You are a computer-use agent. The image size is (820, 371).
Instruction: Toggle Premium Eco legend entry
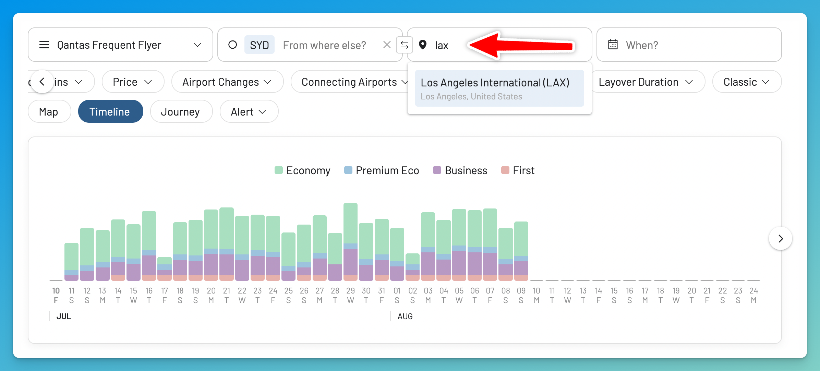pos(381,170)
